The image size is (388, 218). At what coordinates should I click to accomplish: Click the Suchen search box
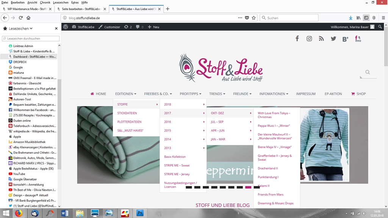click(x=289, y=18)
